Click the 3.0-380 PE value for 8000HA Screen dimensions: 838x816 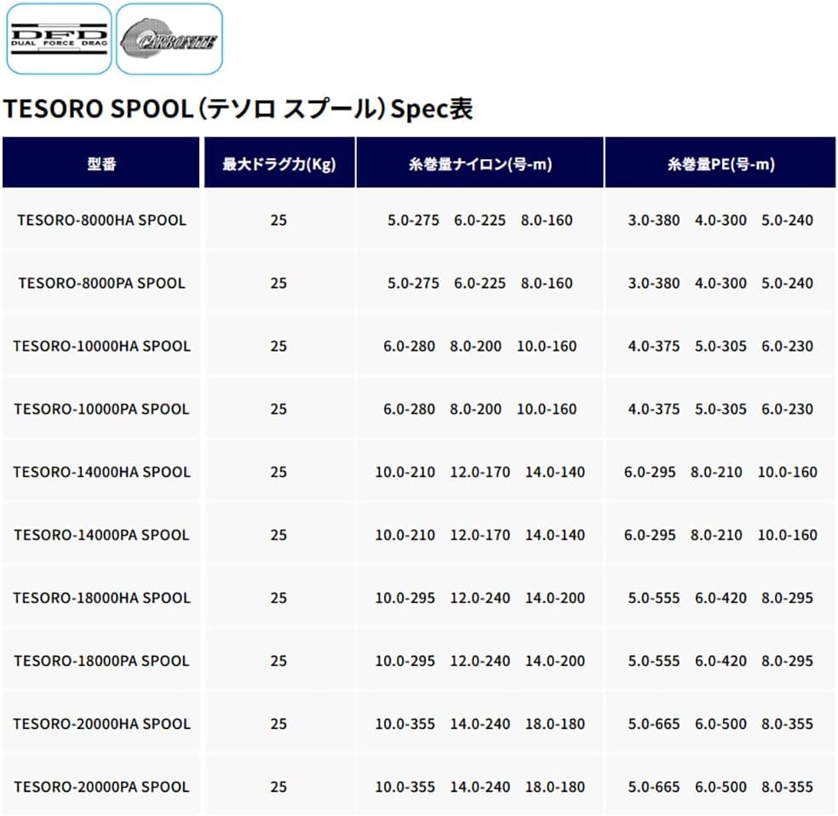click(653, 220)
